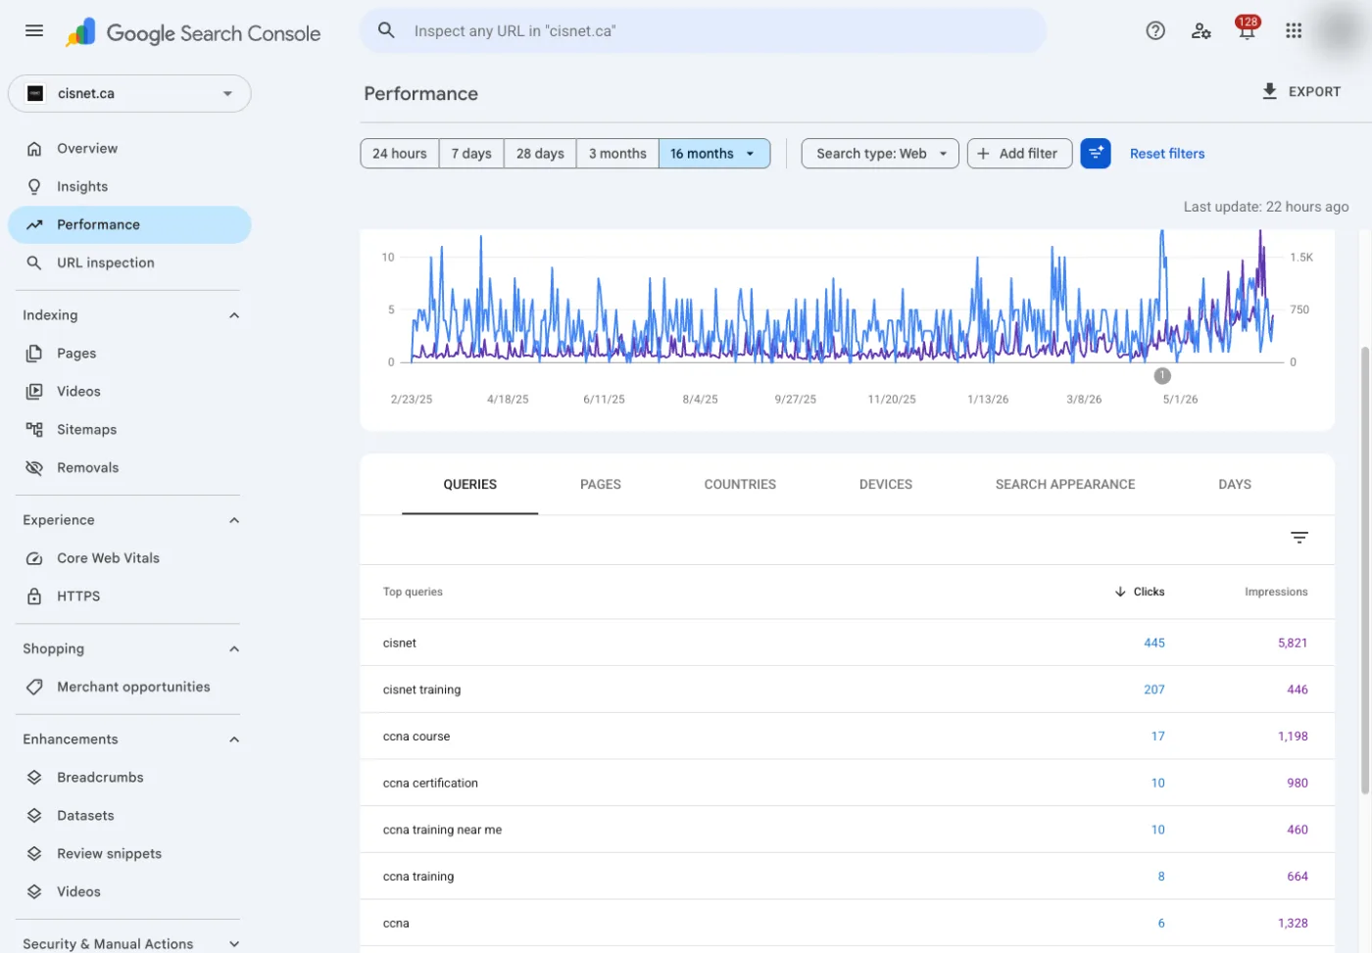Click the chart annotation marker
Image resolution: width=1372 pixels, height=953 pixels.
(x=1162, y=376)
